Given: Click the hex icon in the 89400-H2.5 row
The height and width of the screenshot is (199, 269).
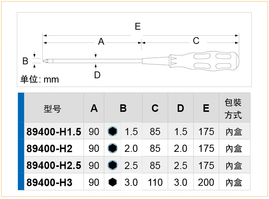Looking at the screenshot, I should 113,165.
